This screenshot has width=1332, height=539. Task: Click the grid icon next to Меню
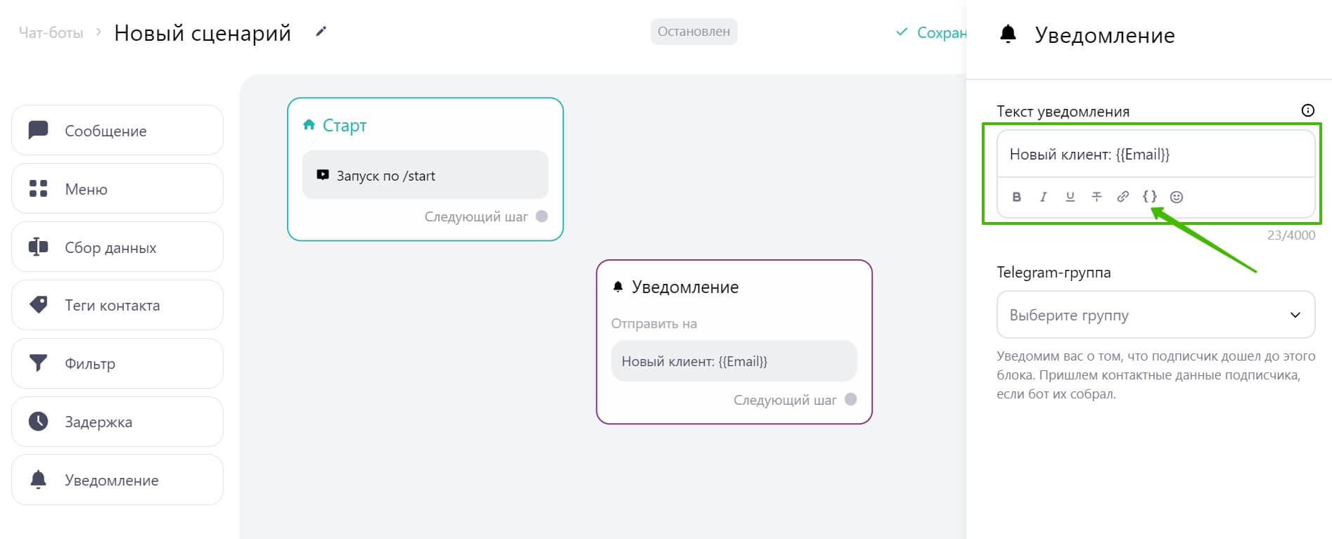point(38,188)
